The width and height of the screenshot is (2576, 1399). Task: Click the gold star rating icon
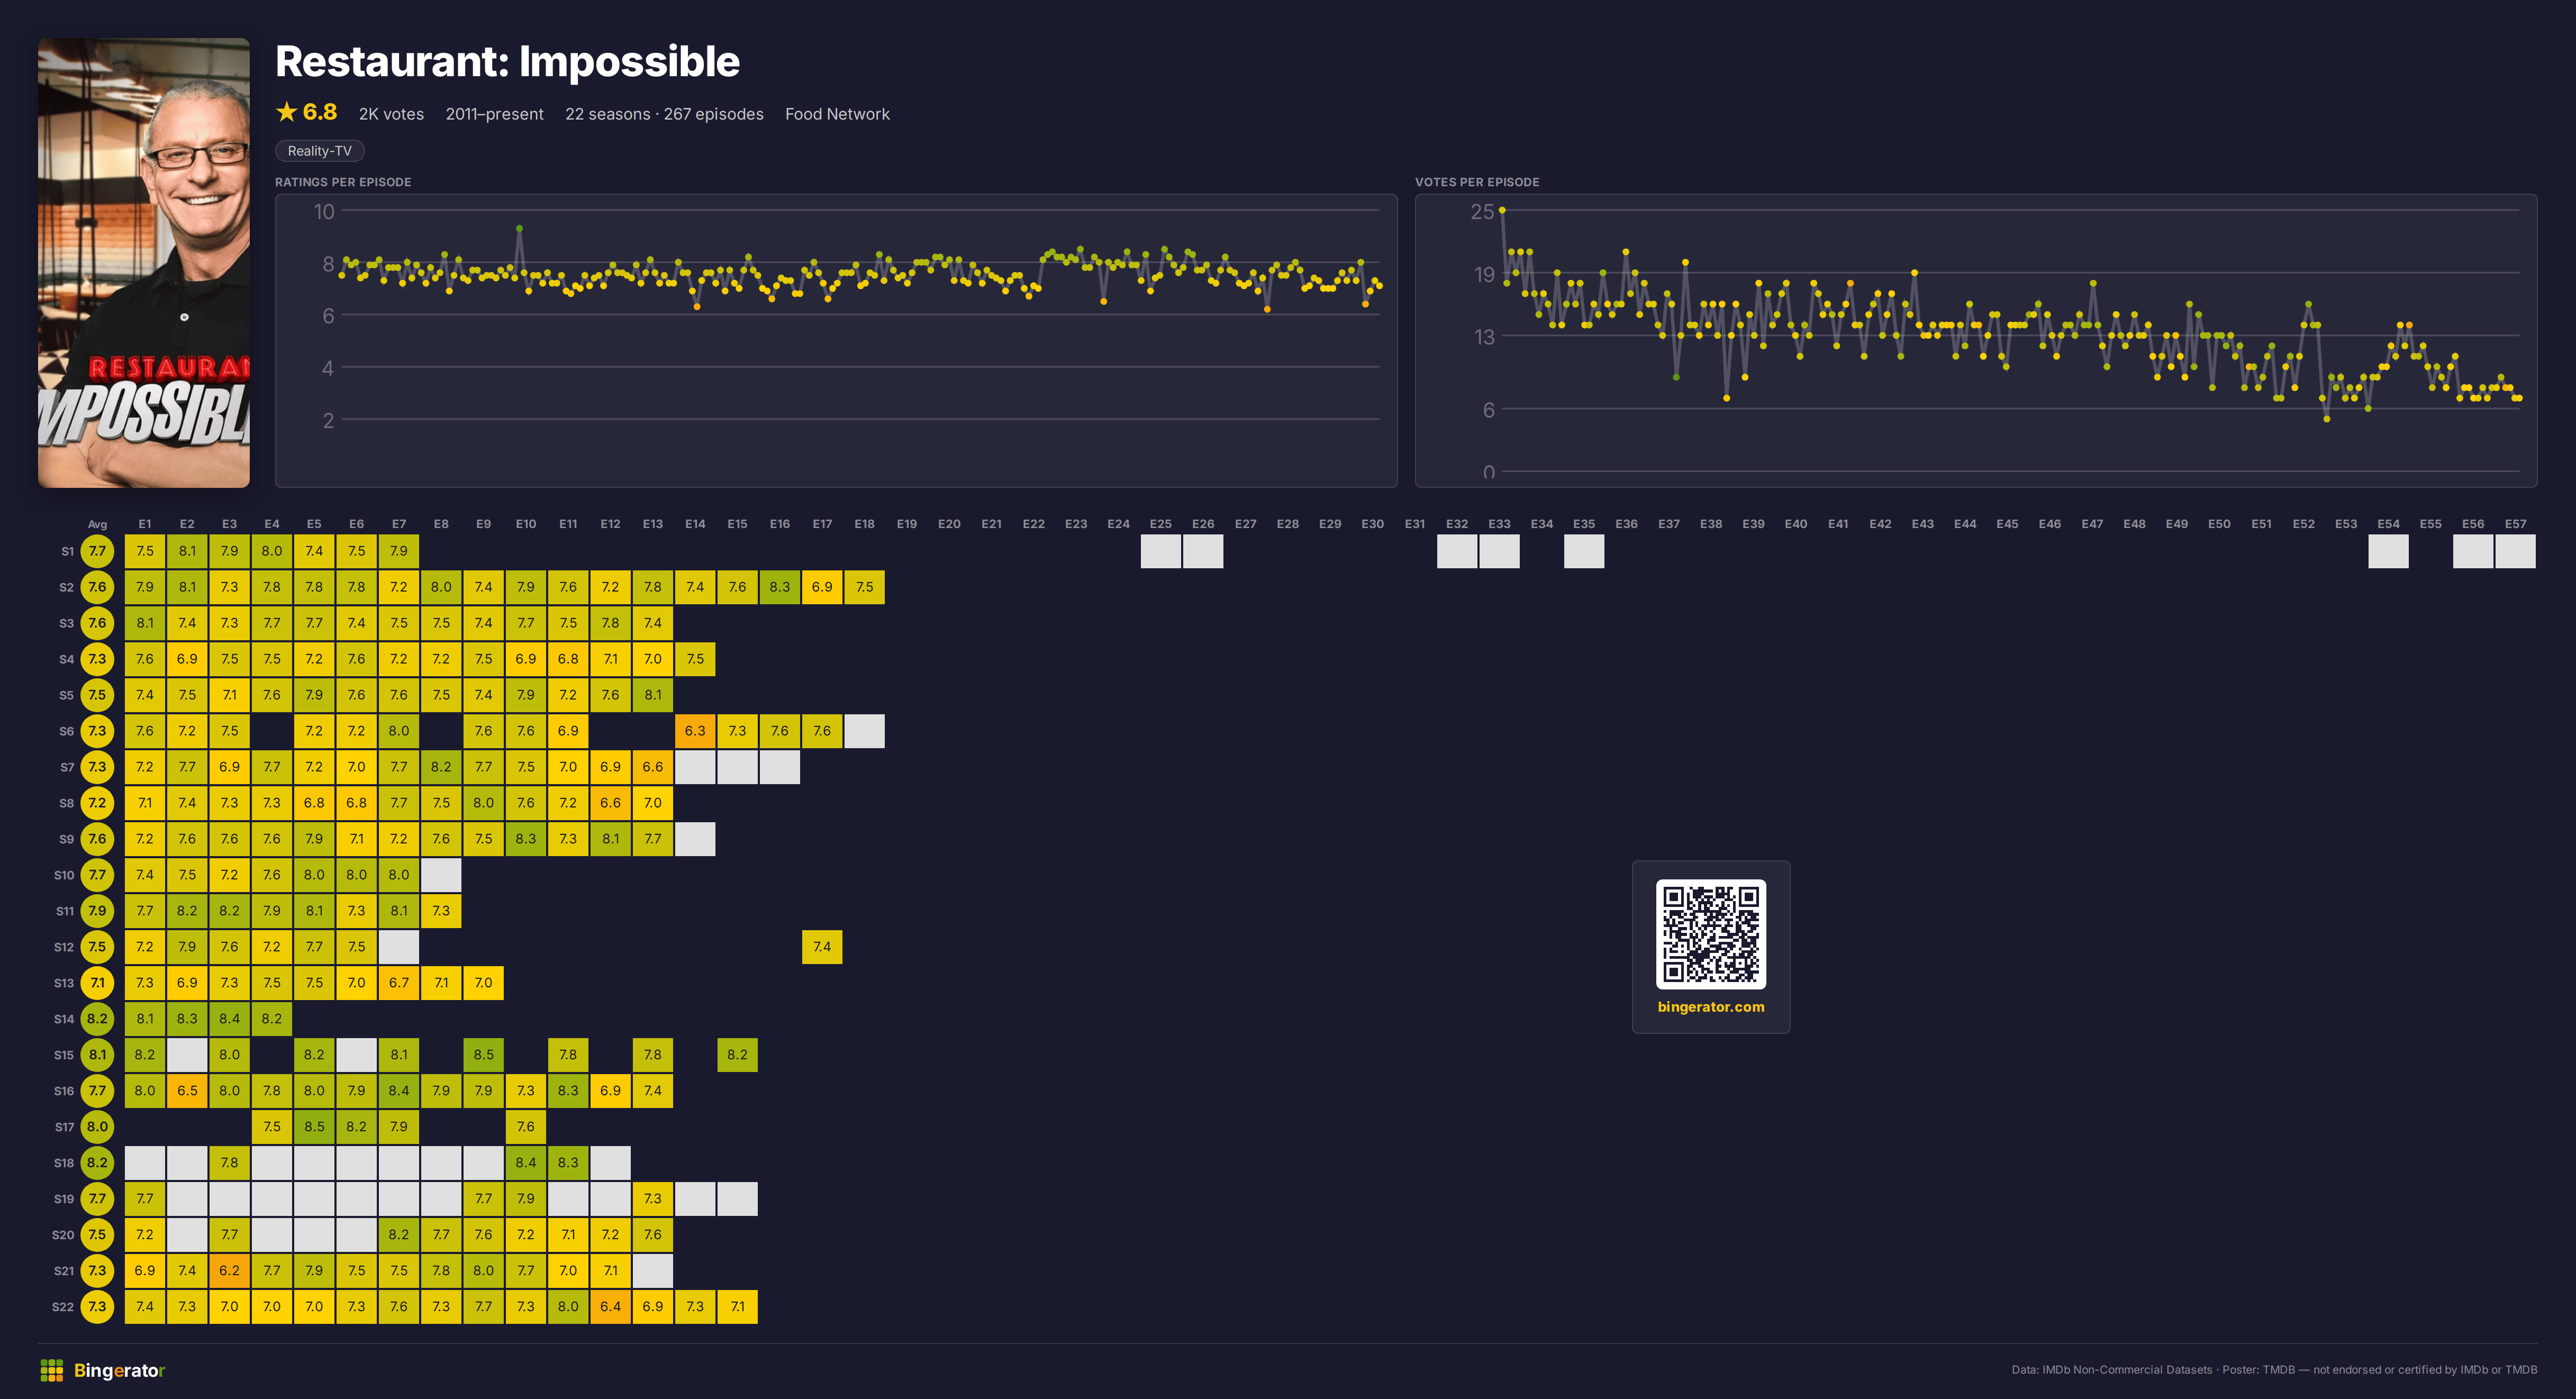coord(287,112)
